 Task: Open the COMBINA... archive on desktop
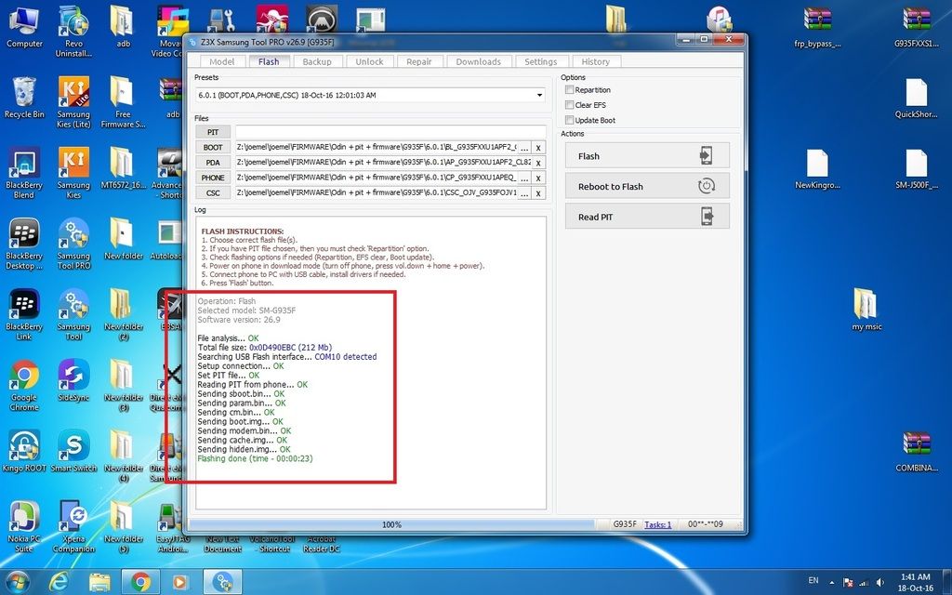[x=916, y=452]
